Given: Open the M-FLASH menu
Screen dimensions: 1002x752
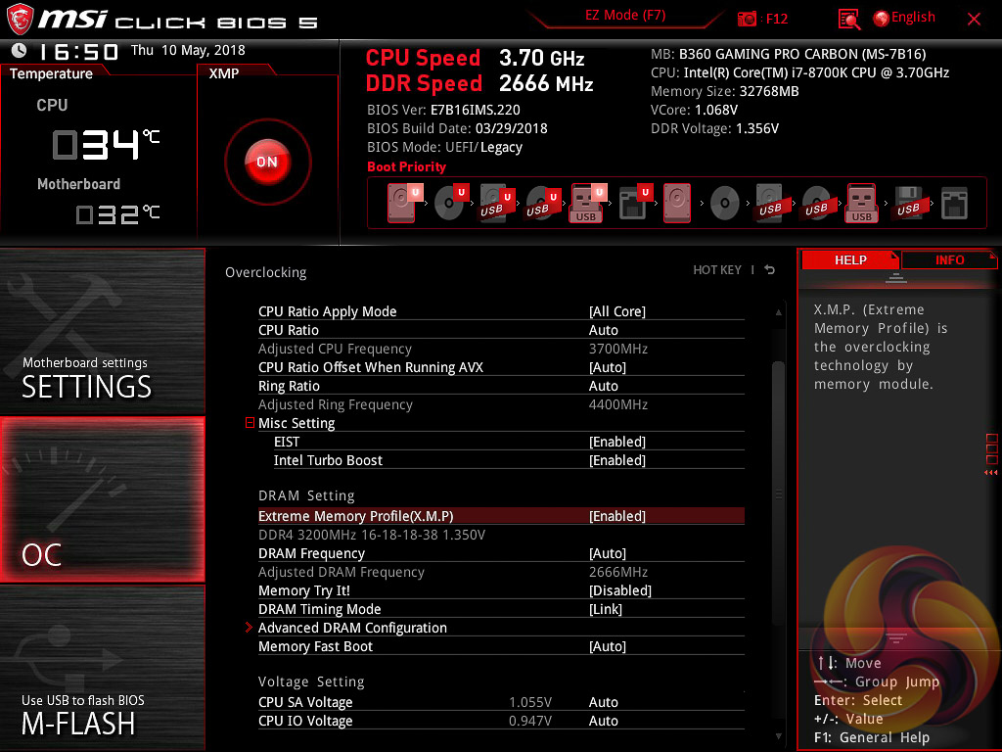Looking at the screenshot, I should point(102,668).
